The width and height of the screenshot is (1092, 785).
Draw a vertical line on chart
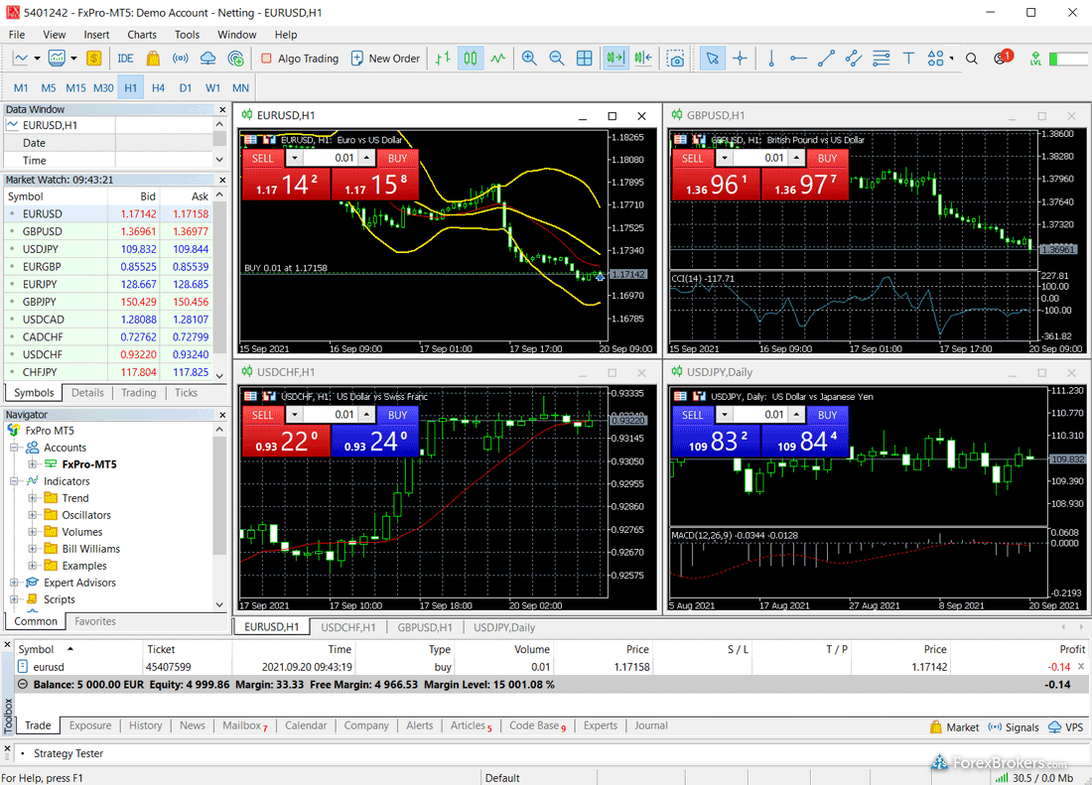771,59
